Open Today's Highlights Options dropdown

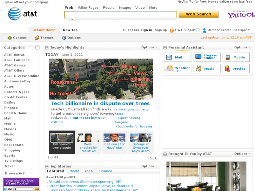149,47
